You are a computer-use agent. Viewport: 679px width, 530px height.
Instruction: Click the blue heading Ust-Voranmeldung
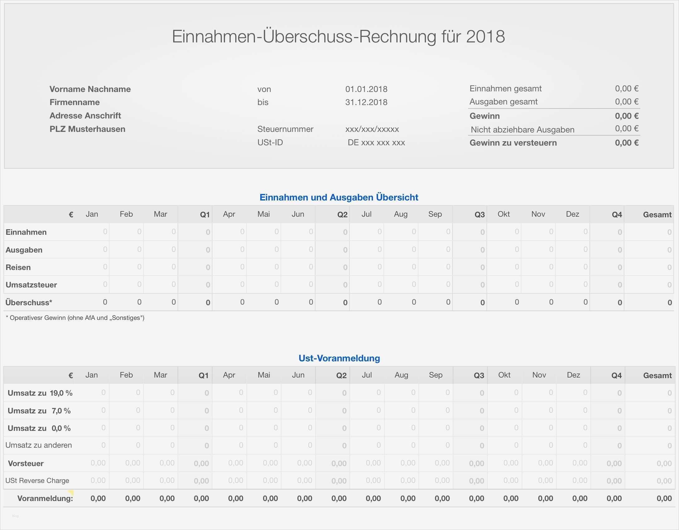point(339,358)
